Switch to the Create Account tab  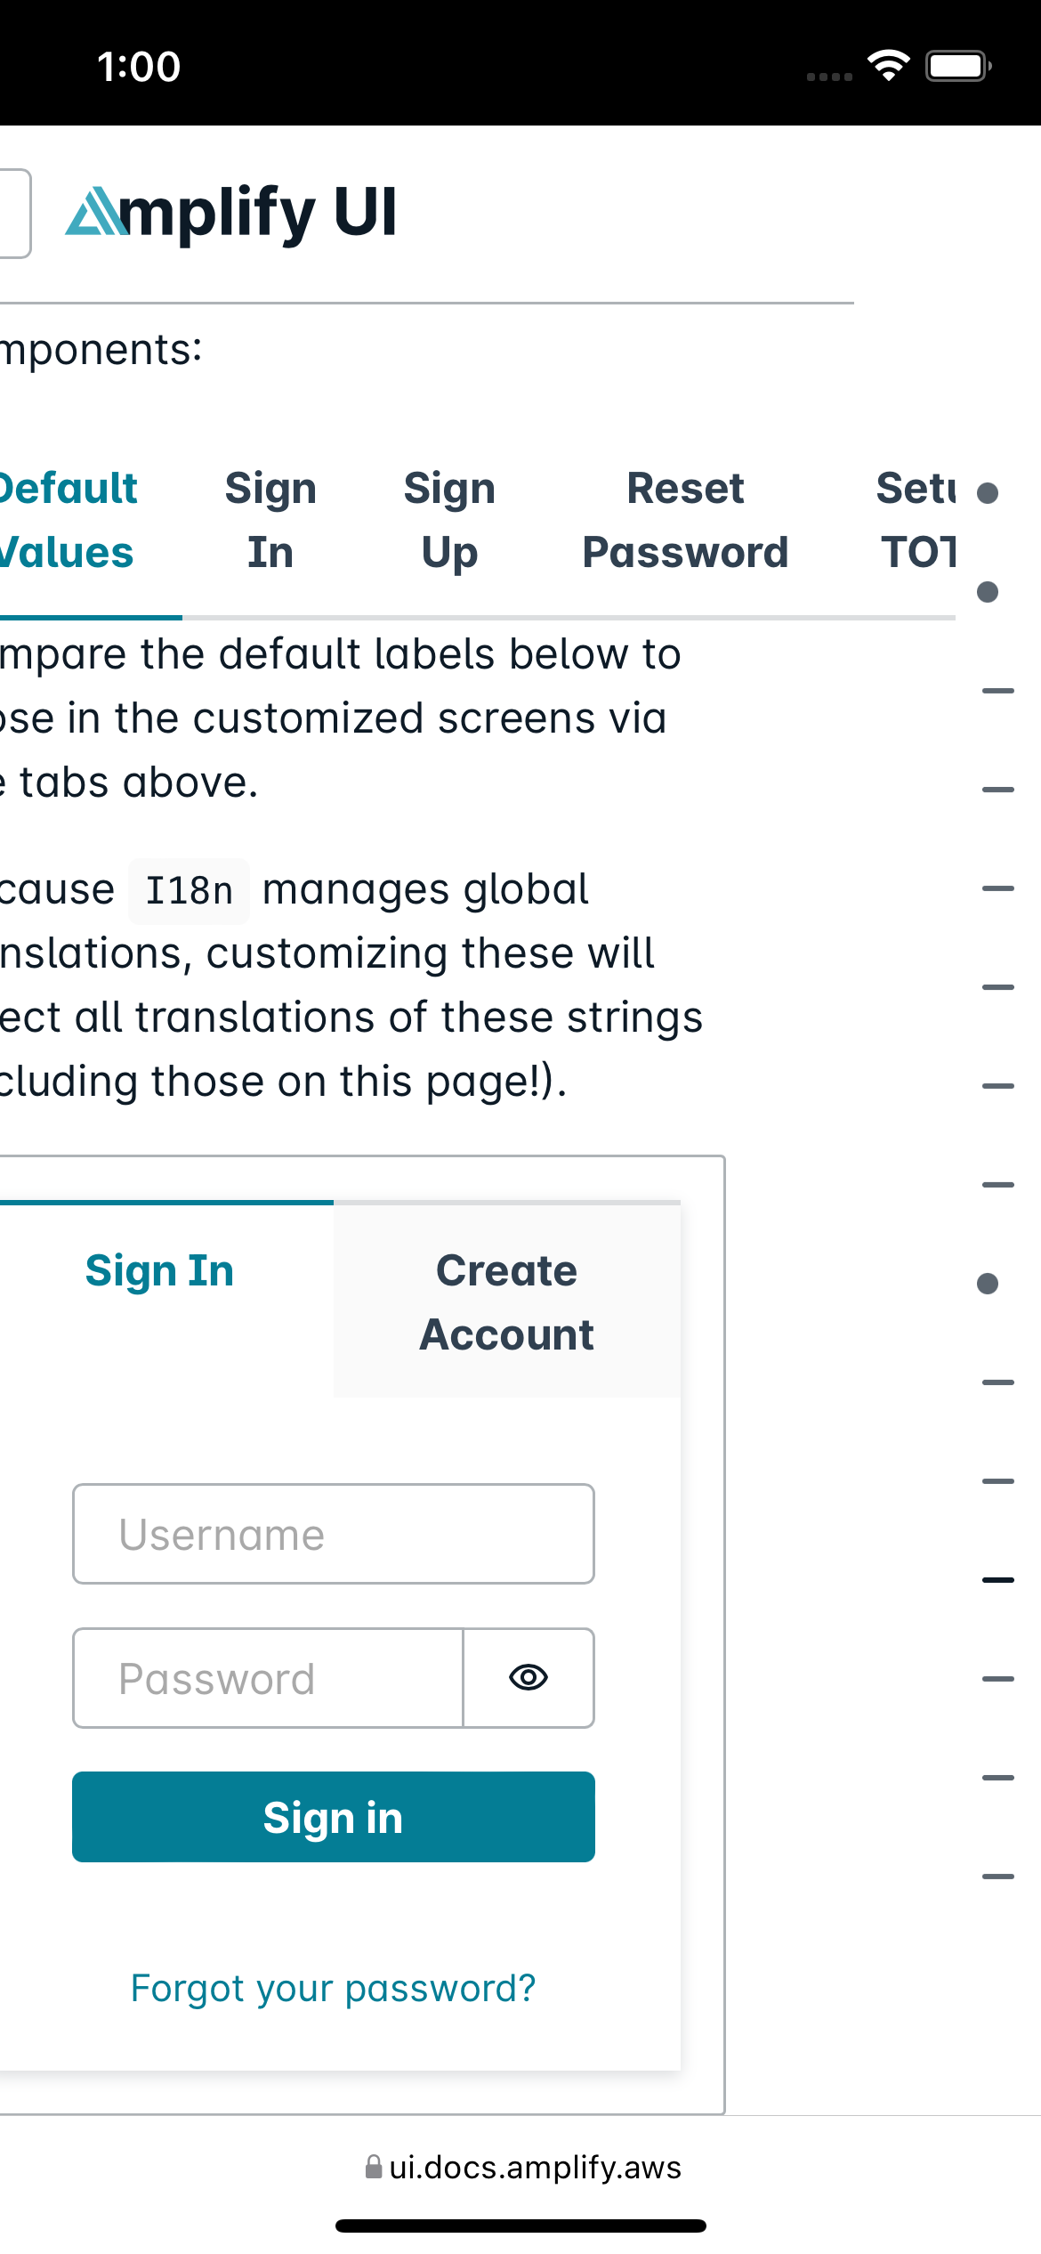506,1301
